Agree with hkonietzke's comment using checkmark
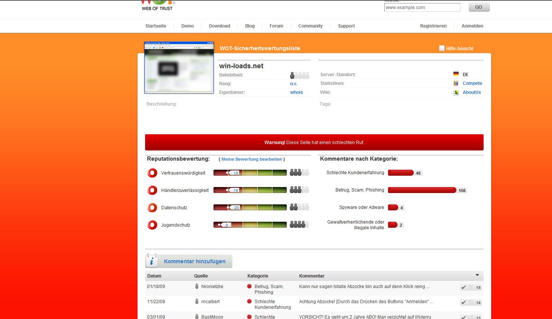552x319 pixels. pyautogui.click(x=464, y=287)
